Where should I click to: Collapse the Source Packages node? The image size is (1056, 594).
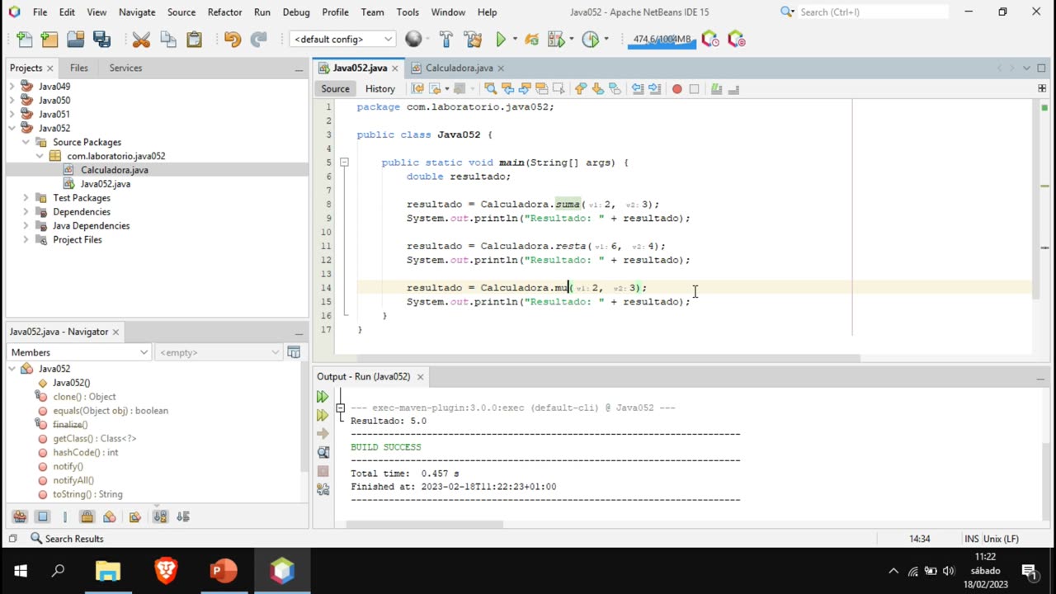[26, 142]
